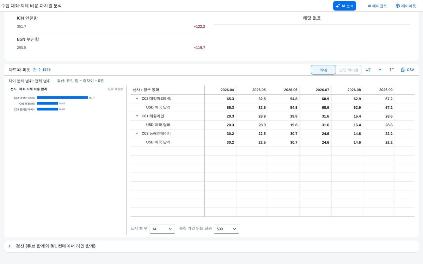Click the AI 분석 button
Screen dimensions: 423x264
coord(344,6)
